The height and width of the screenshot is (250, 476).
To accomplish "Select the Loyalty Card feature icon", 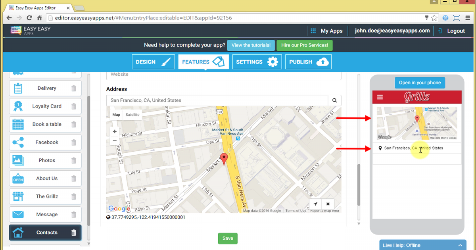I will coord(18,106).
